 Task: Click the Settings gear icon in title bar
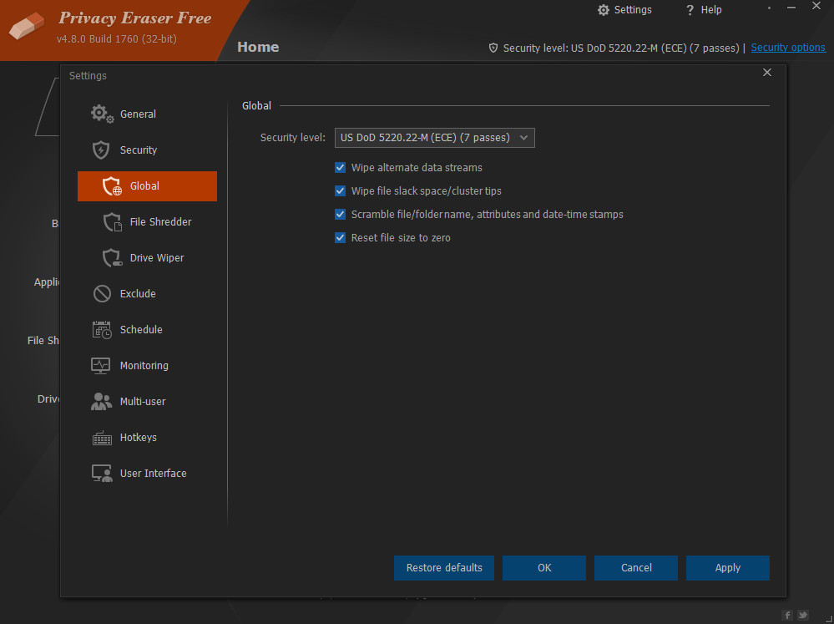pos(603,9)
